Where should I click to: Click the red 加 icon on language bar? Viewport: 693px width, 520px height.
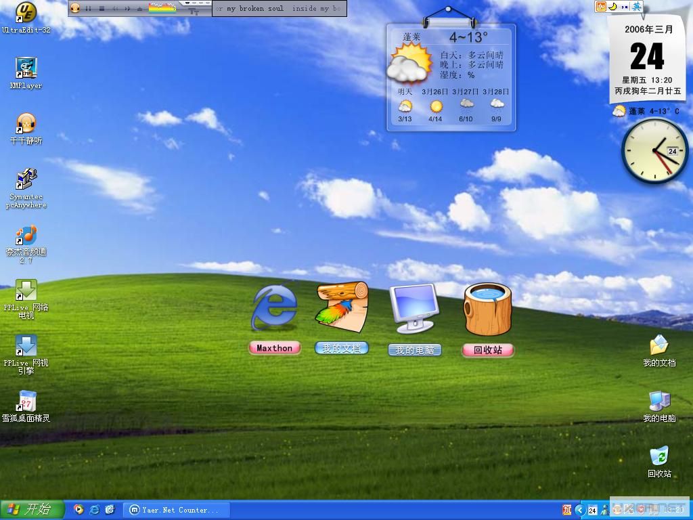(601, 7)
